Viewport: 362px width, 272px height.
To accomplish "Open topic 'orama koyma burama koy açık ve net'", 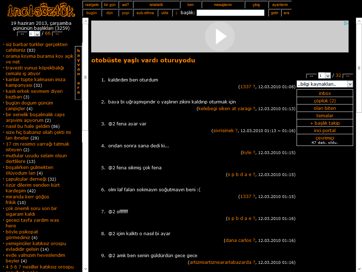I will 40,59.
